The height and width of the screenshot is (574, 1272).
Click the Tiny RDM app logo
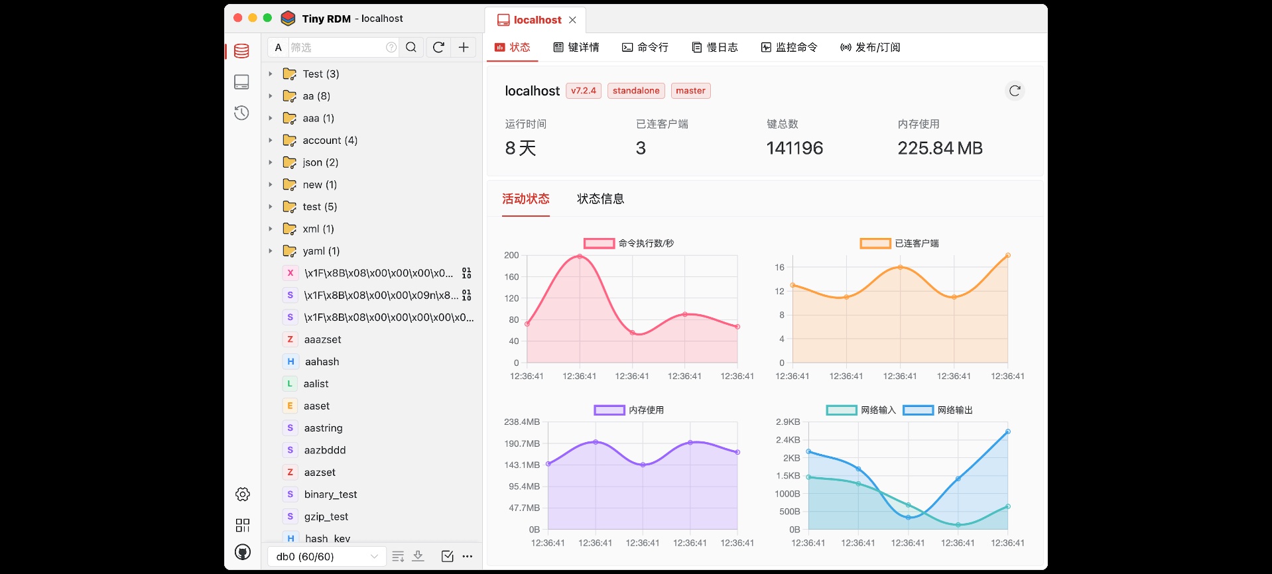pyautogui.click(x=288, y=19)
